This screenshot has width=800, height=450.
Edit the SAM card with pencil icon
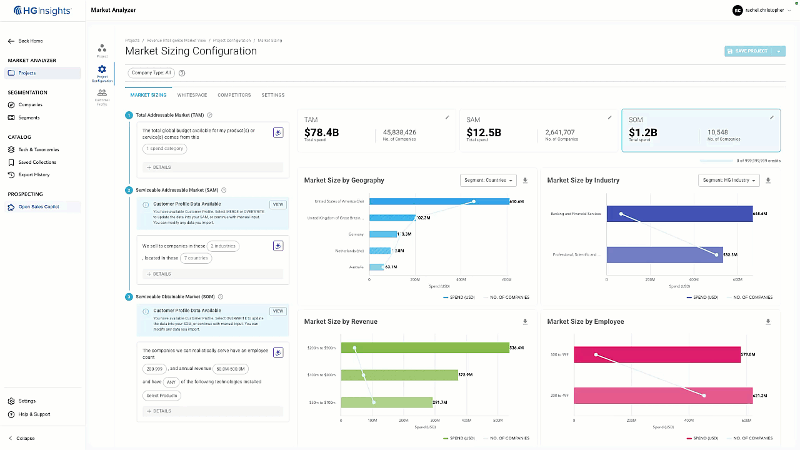[609, 117]
